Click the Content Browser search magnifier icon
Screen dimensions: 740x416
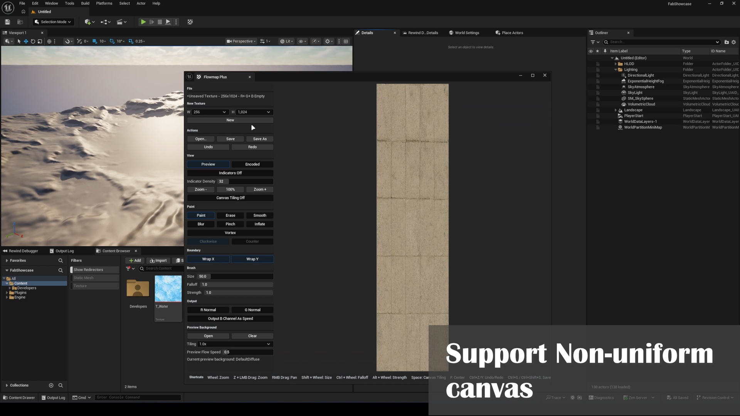pos(142,268)
